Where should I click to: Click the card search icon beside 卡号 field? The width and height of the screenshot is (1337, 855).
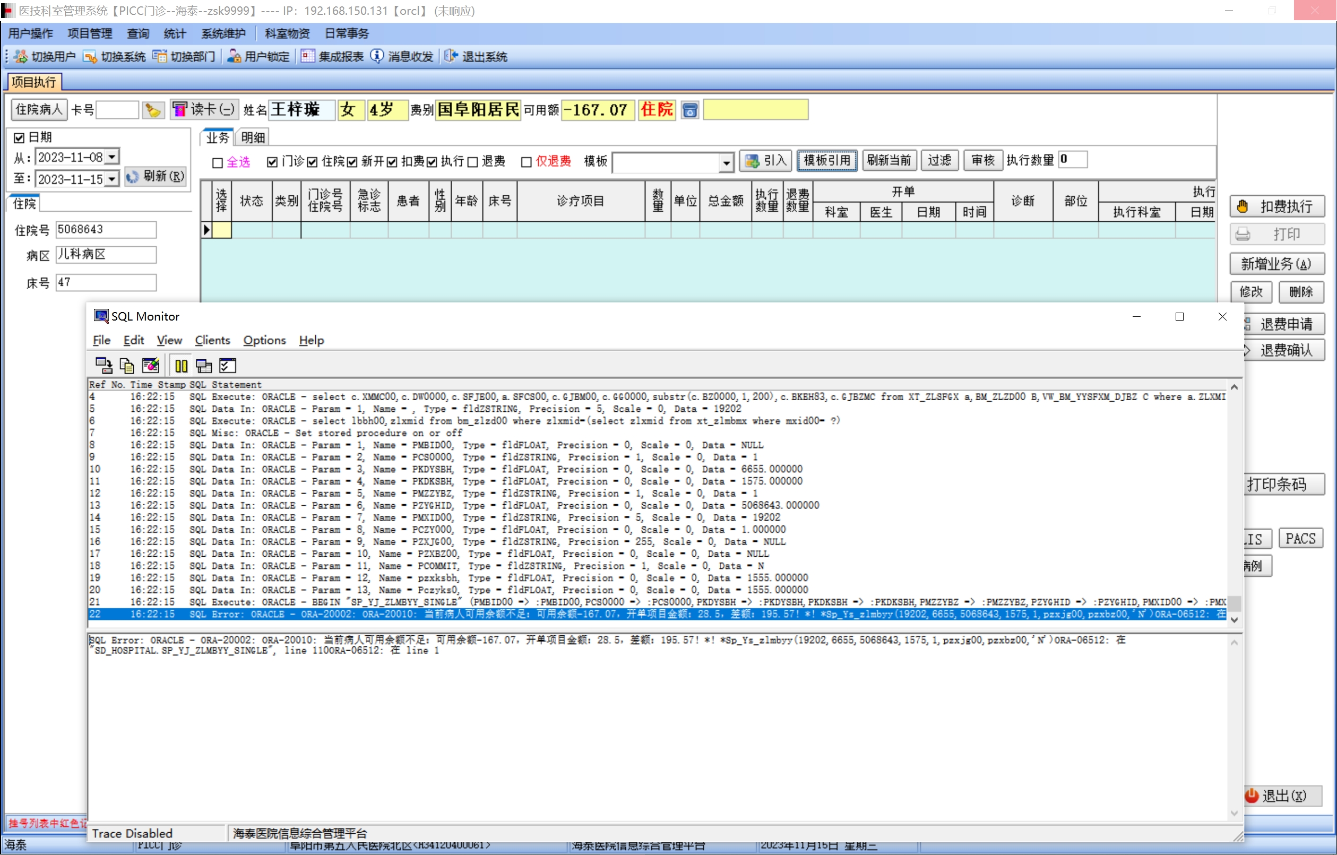153,110
